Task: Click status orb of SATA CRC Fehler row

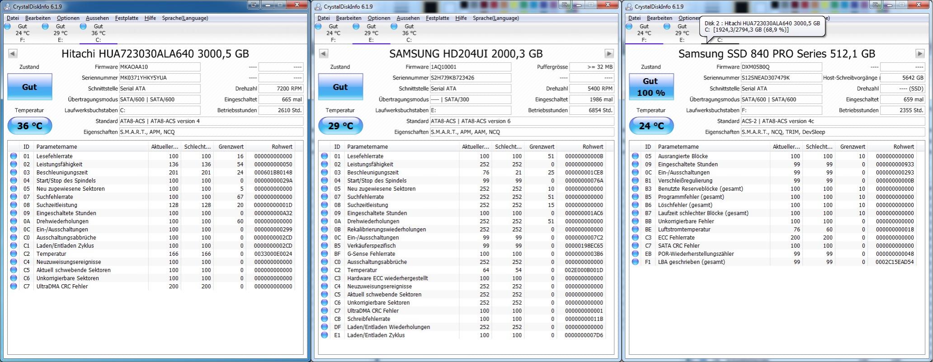Action: (x=636, y=245)
